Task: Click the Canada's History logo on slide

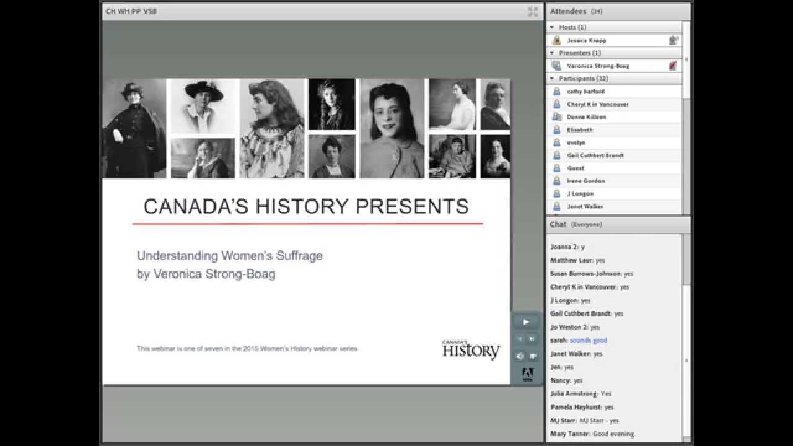Action: tap(471, 349)
